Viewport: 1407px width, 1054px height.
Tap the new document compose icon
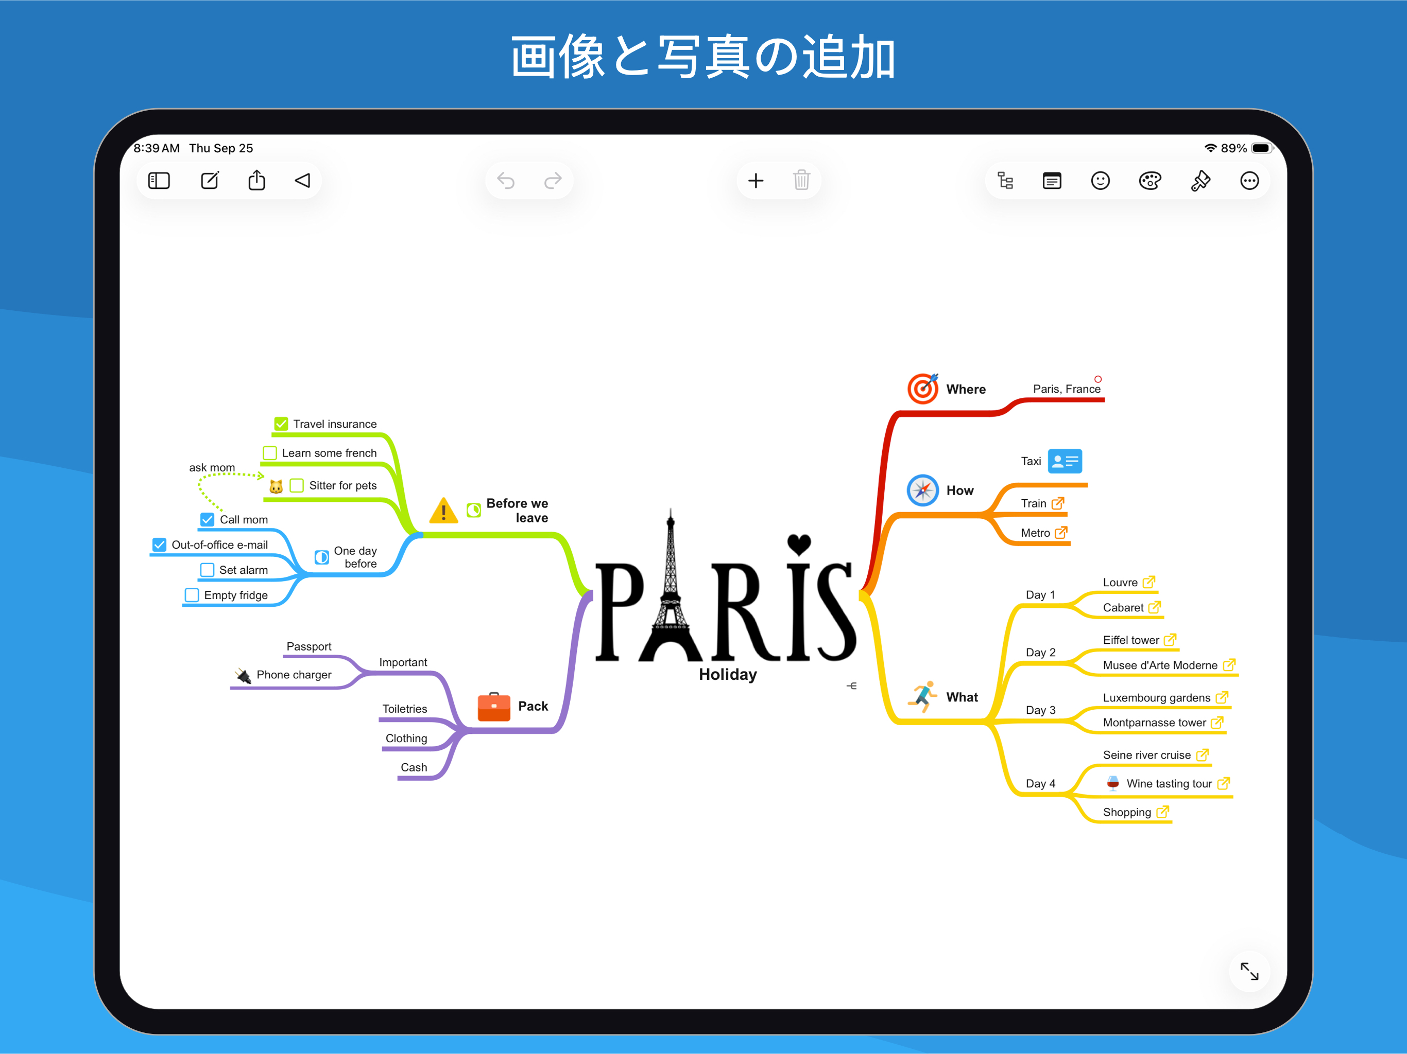point(210,181)
